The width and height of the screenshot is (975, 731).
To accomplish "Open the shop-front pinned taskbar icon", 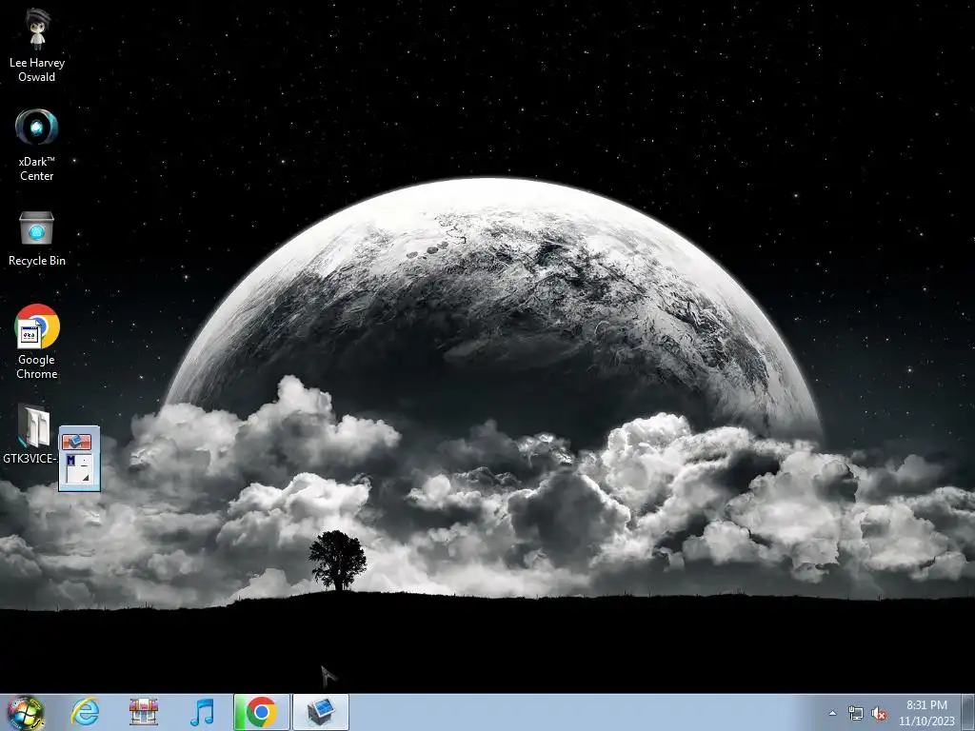I will (x=144, y=712).
